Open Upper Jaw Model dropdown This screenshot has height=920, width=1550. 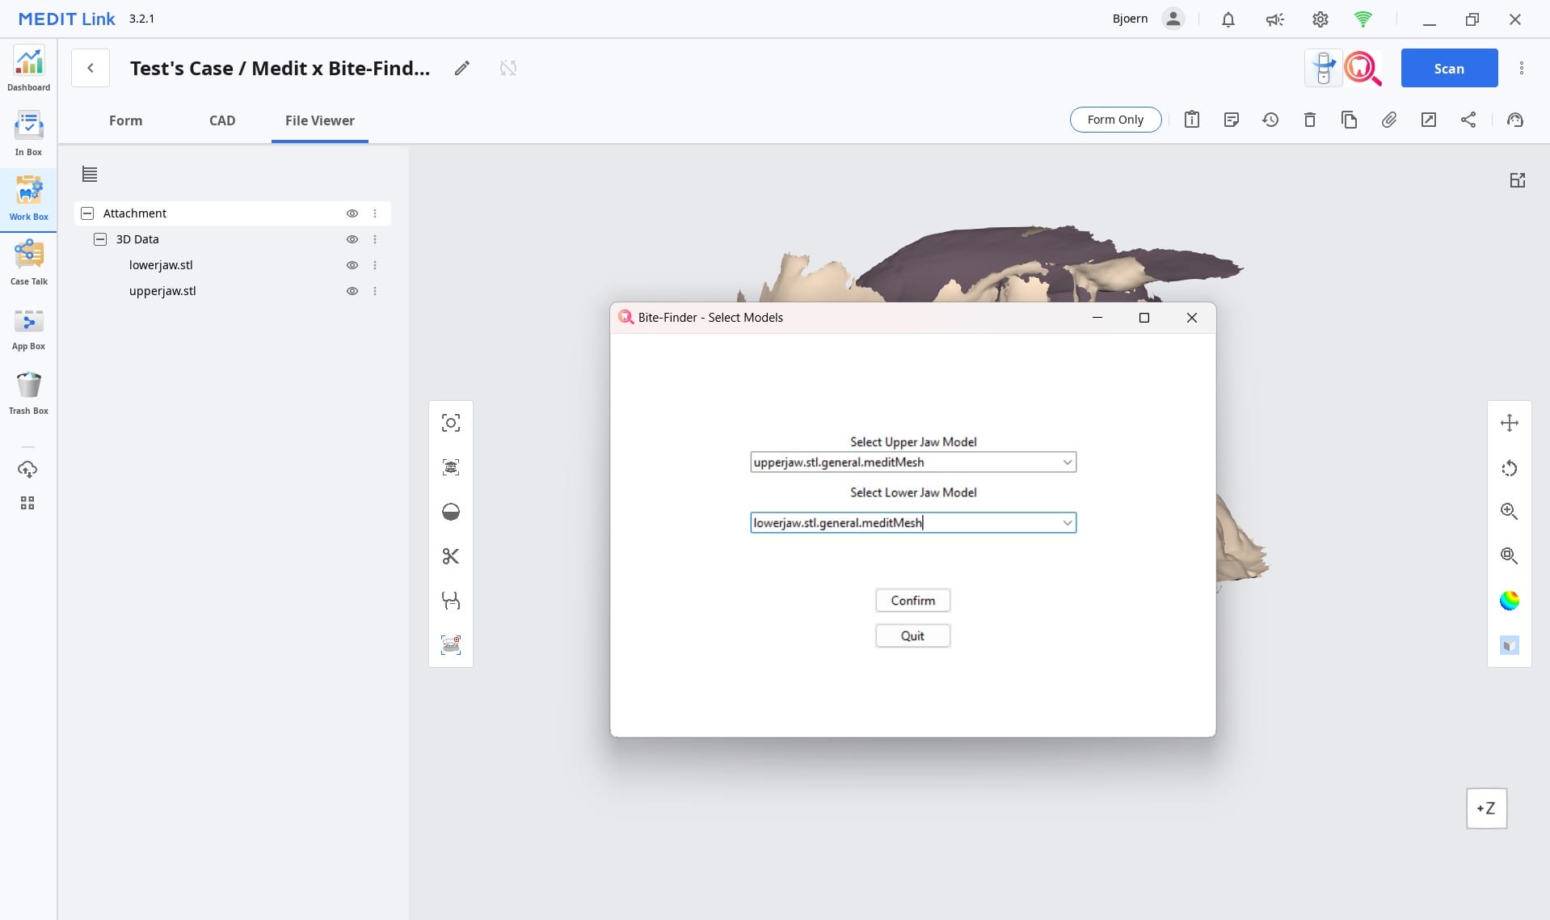913,462
